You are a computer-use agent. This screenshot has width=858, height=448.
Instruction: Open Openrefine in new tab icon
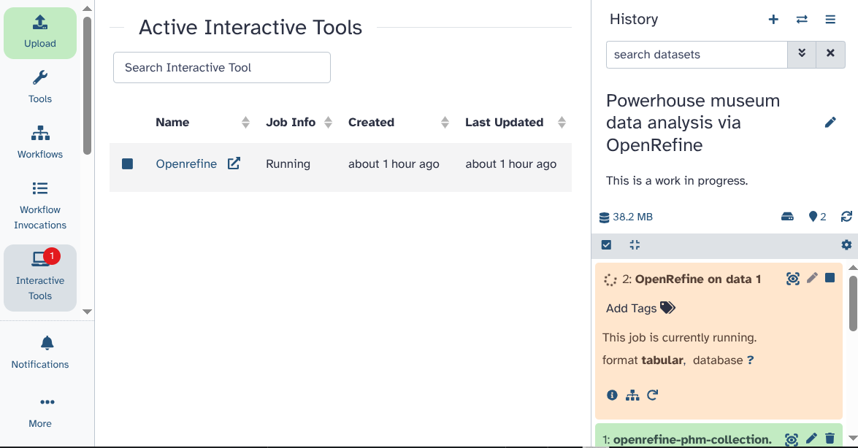234,164
